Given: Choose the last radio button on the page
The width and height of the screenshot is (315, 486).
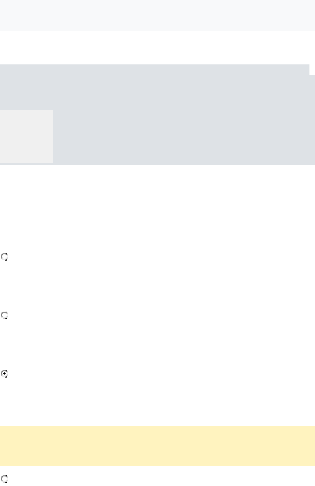Looking at the screenshot, I should [x=4, y=478].
